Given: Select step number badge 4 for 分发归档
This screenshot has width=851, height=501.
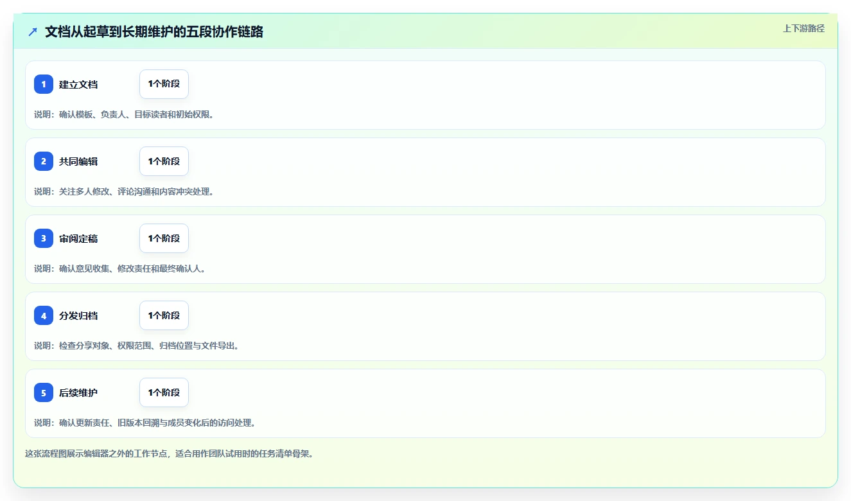Looking at the screenshot, I should pyautogui.click(x=44, y=315).
